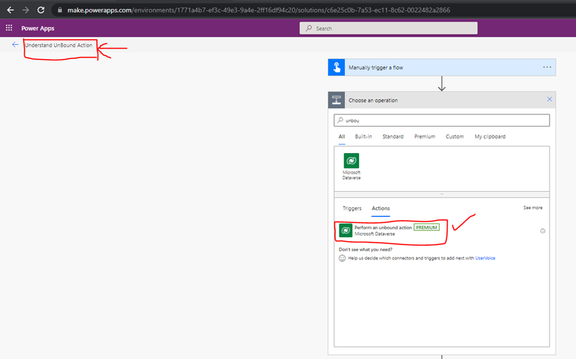Switch to the My clipboard tab
Screen dimensions: 576x359
[490, 137]
